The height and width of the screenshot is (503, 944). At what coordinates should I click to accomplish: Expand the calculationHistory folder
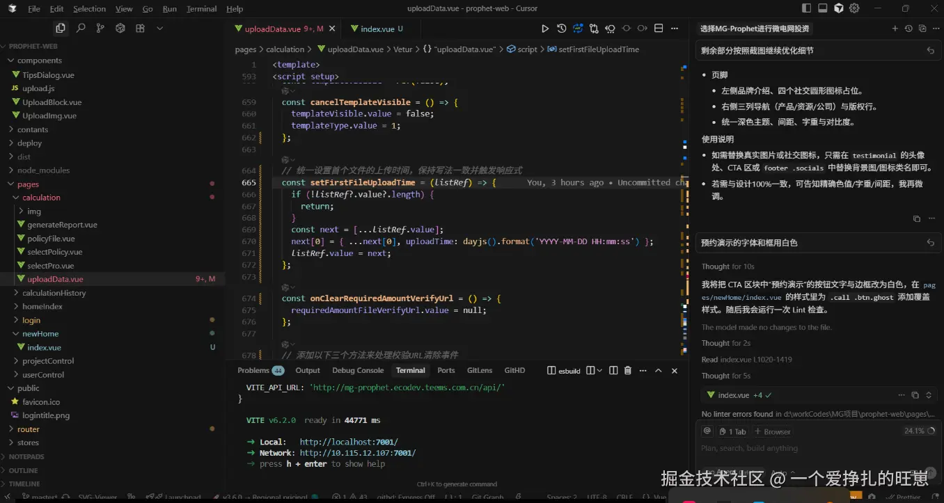click(54, 293)
